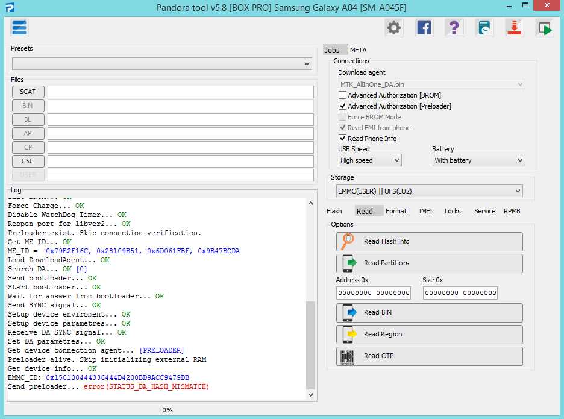Image resolution: width=564 pixels, height=419 pixels.
Task: Click the 0% progress bar
Action: click(168, 409)
